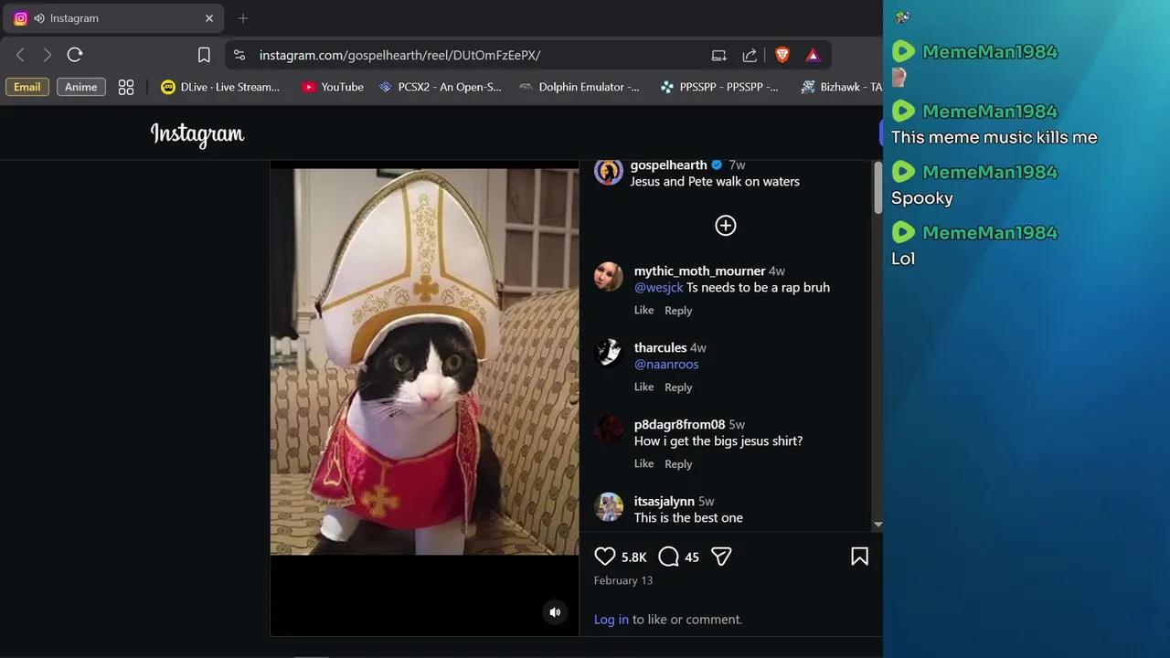Screen dimensions: 1170x658
Task: Open the PCSX2 bookmark
Action: [440, 87]
